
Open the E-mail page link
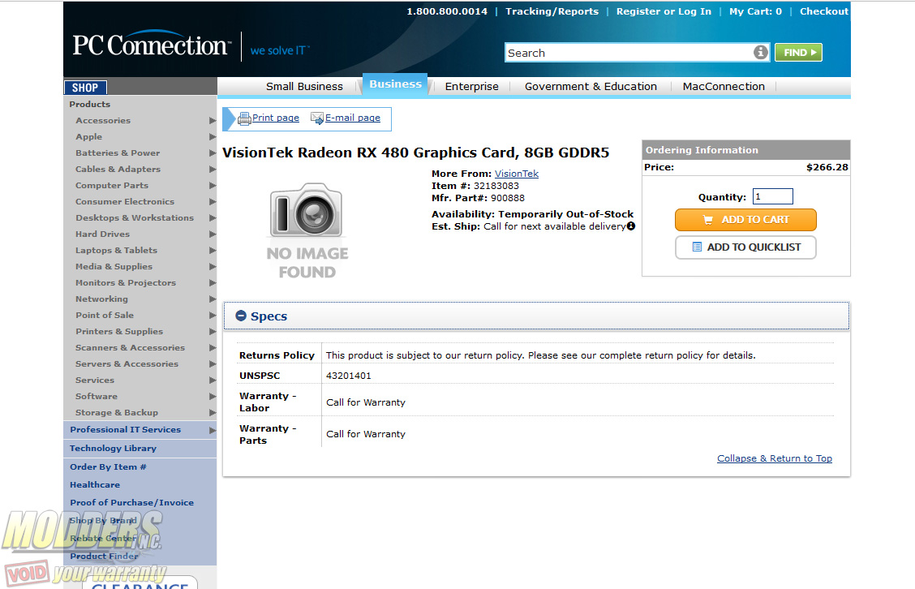click(x=353, y=118)
